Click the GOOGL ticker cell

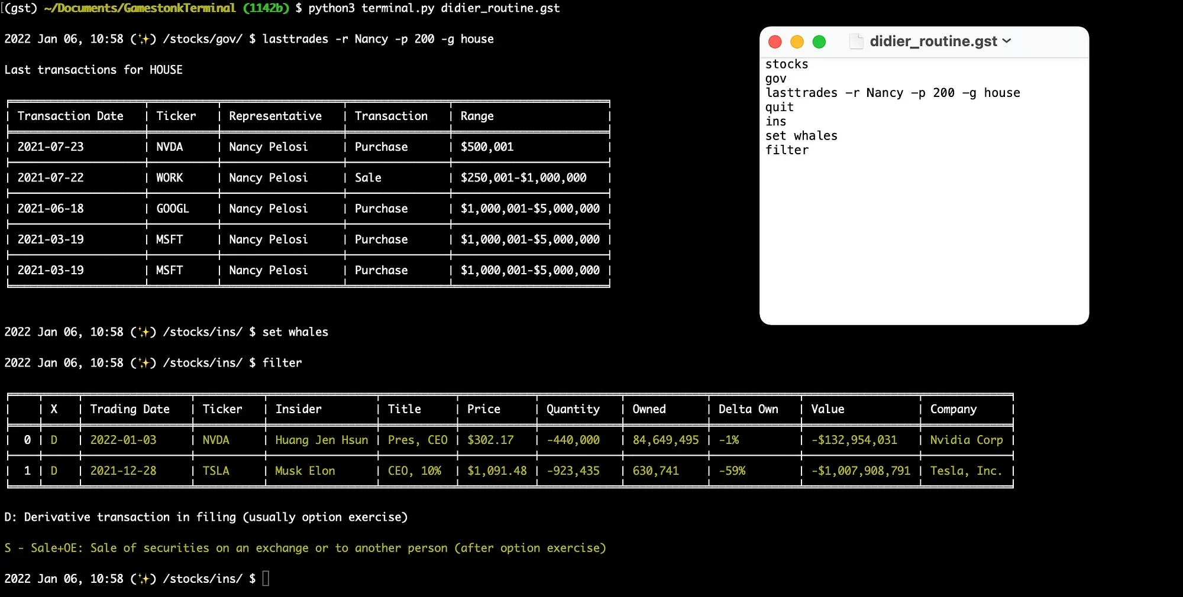tap(172, 209)
